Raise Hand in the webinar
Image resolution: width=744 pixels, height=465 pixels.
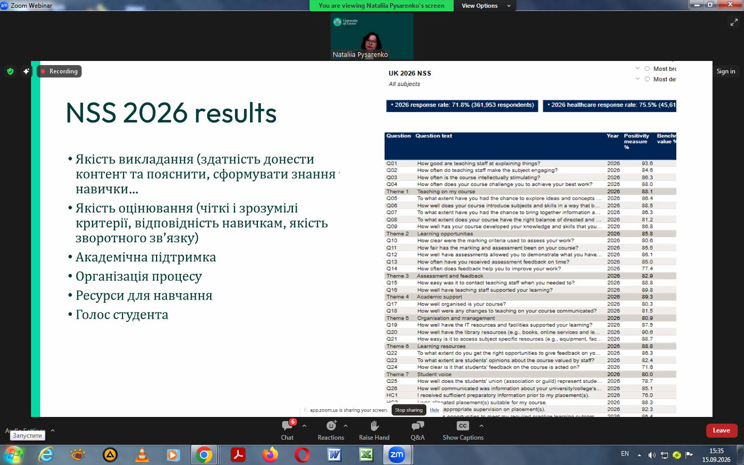(374, 430)
